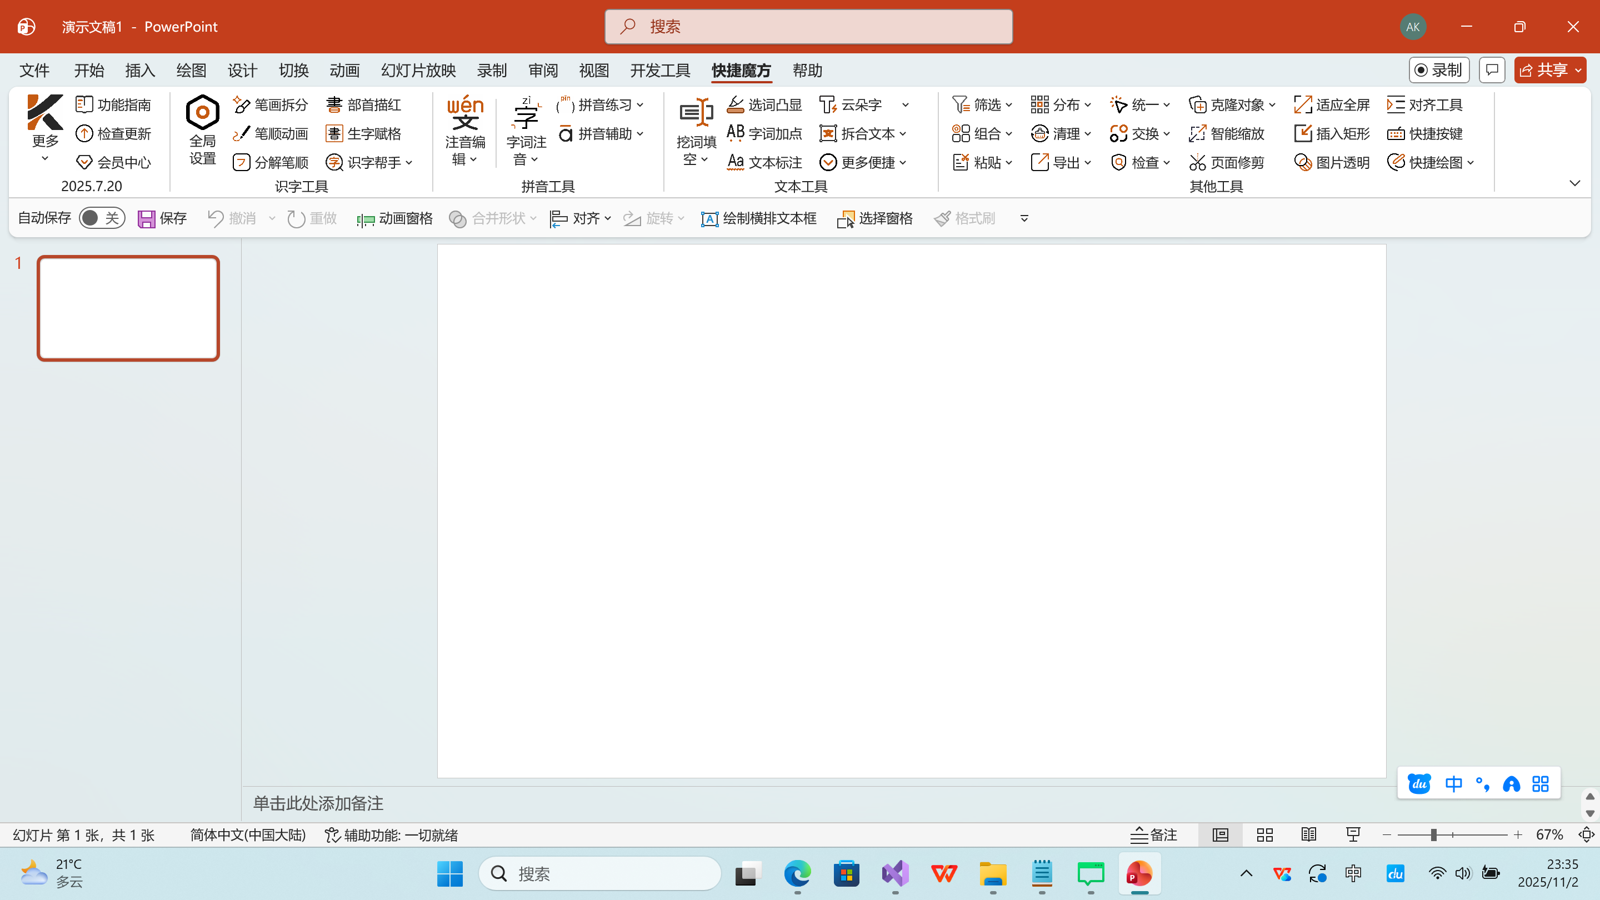Open the 审阅 ribbon tab
The image size is (1600, 900).
click(542, 70)
